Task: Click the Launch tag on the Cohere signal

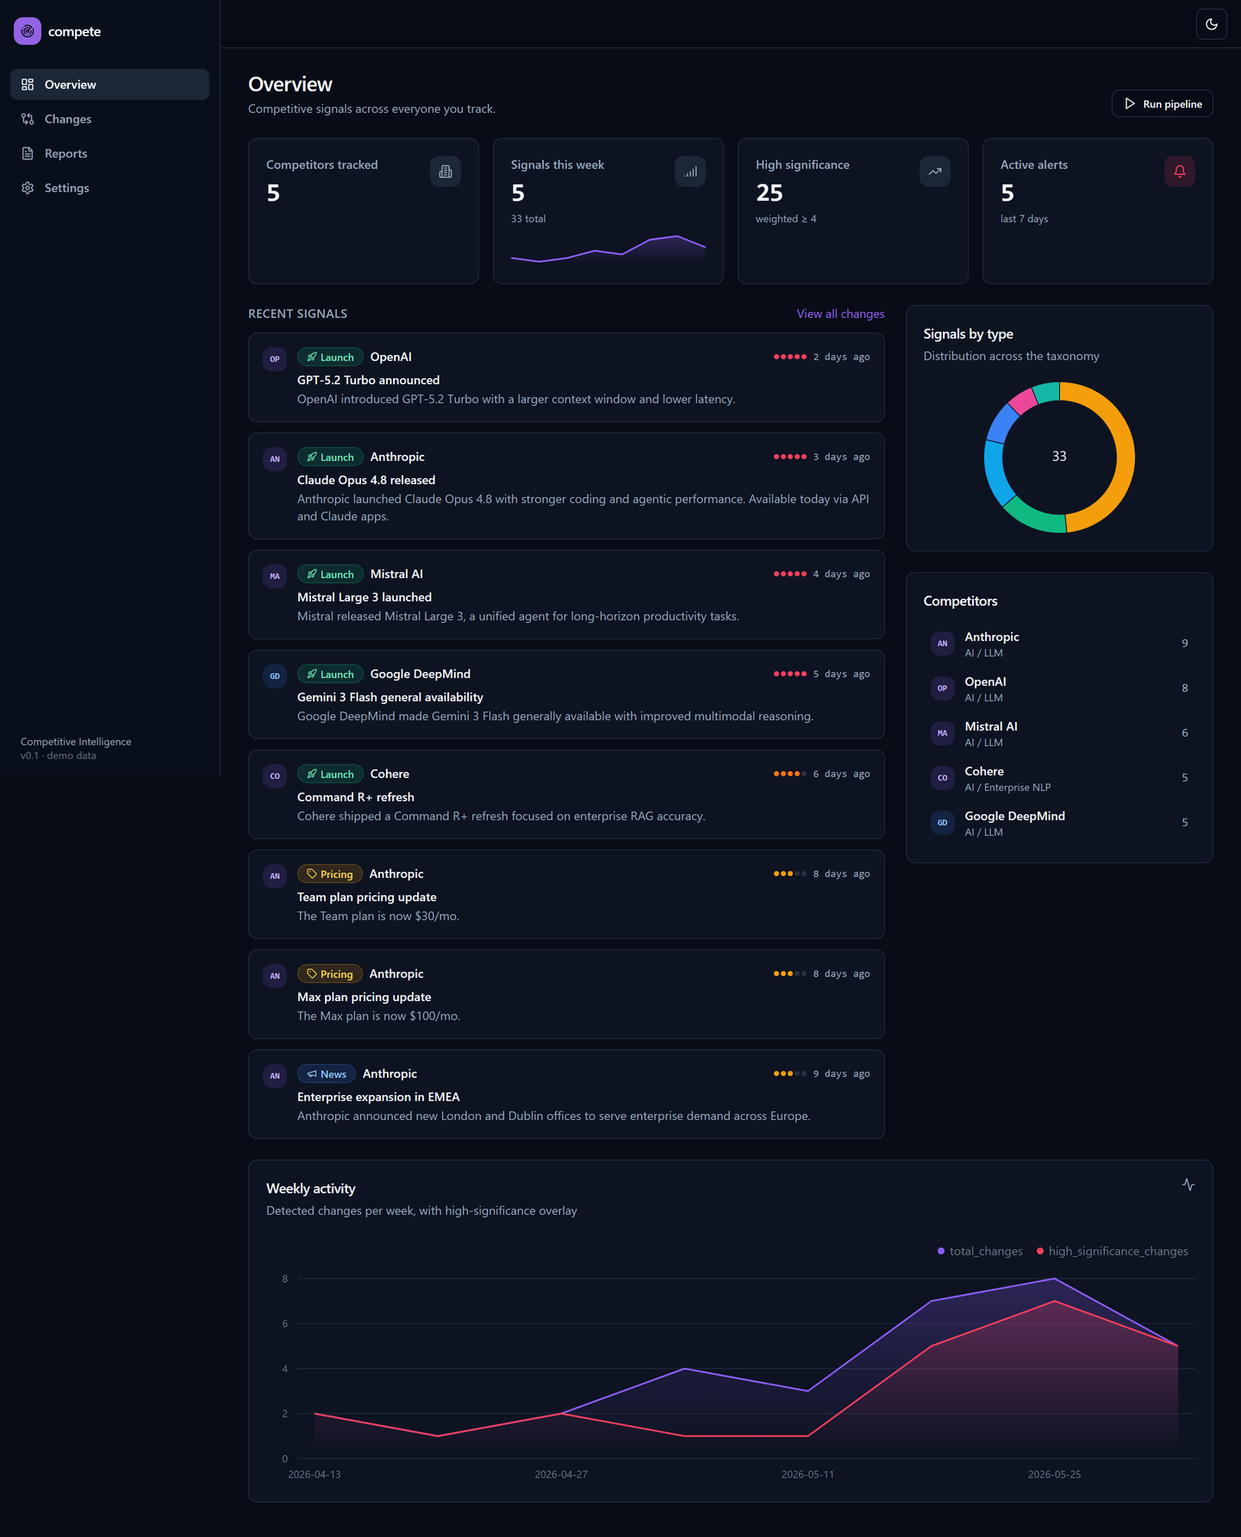Action: pos(330,774)
